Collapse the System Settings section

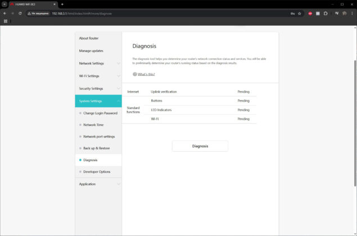(98, 101)
